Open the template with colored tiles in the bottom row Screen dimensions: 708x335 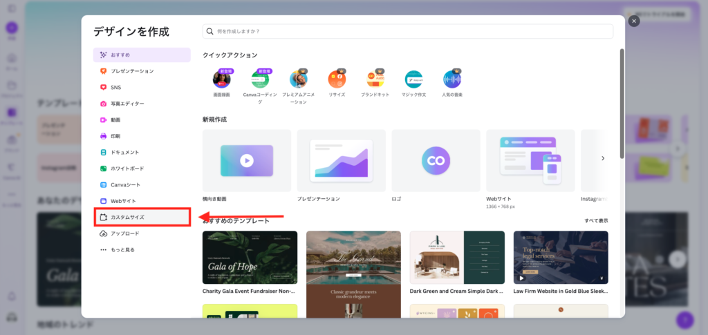457,311
